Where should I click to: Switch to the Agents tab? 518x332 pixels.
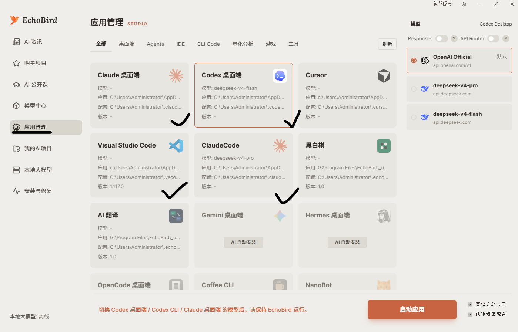(155, 44)
